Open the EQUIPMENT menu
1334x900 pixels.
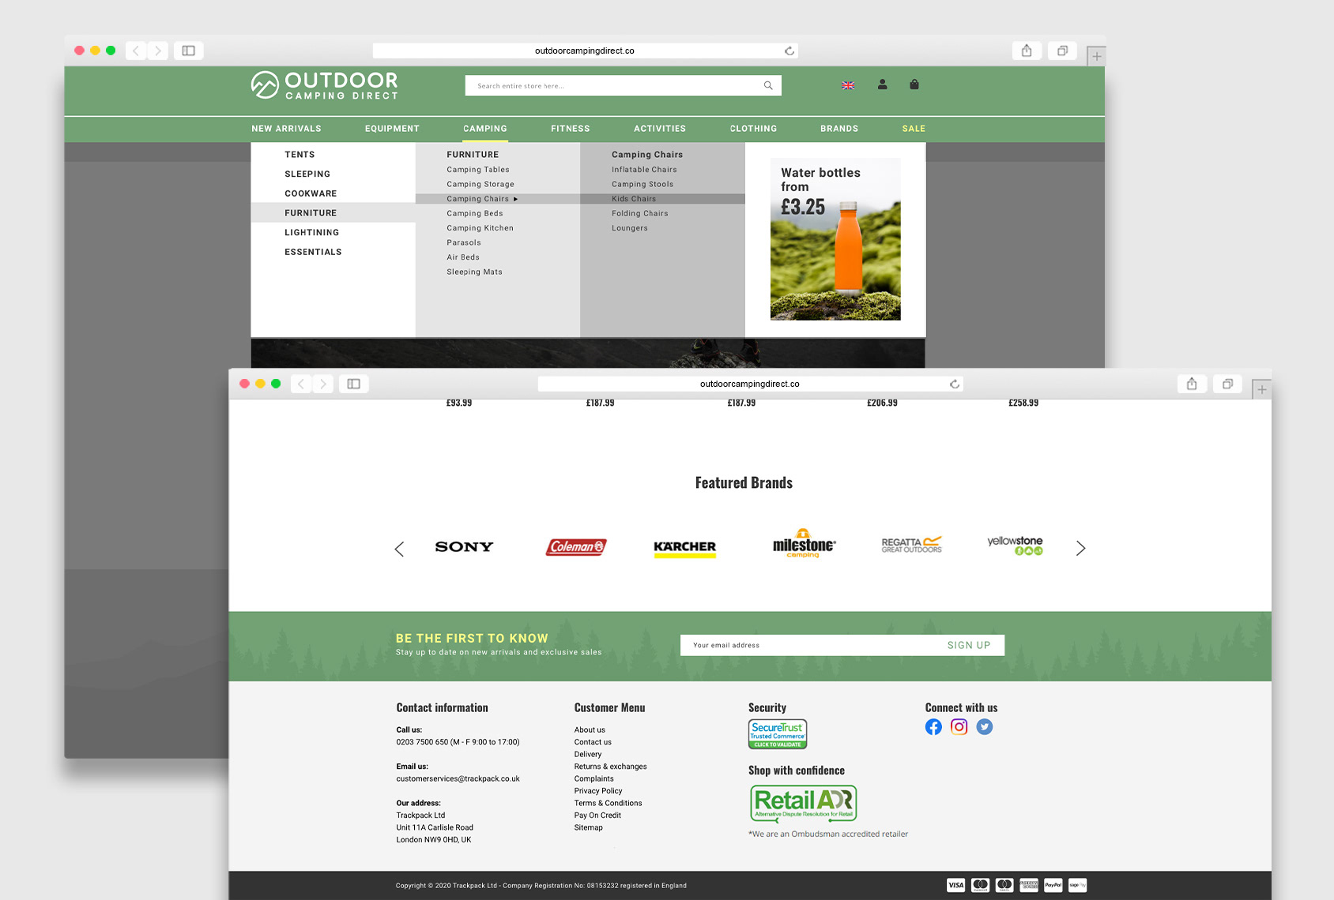pyautogui.click(x=392, y=129)
